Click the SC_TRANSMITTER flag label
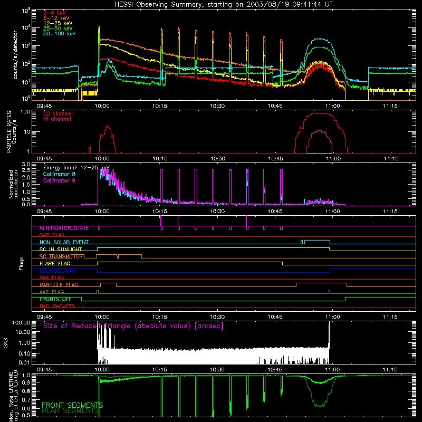 (62, 256)
